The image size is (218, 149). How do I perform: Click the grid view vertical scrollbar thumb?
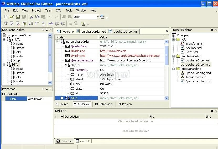166,55
